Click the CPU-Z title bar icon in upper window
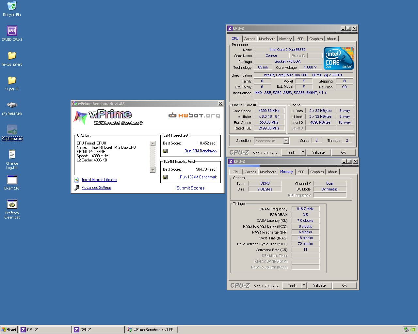 [x=230, y=28]
